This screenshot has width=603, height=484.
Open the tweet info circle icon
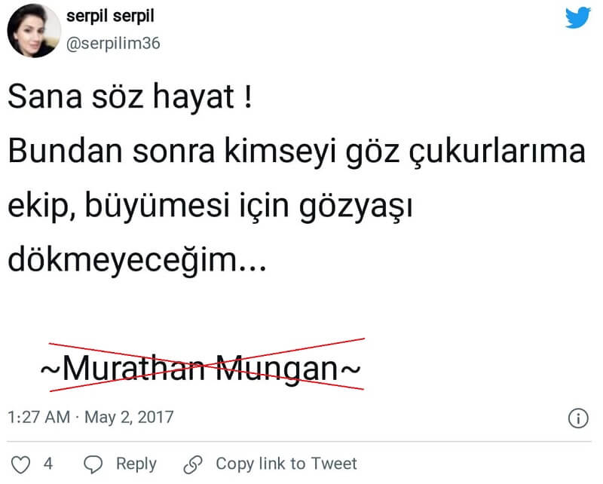pyautogui.click(x=577, y=418)
